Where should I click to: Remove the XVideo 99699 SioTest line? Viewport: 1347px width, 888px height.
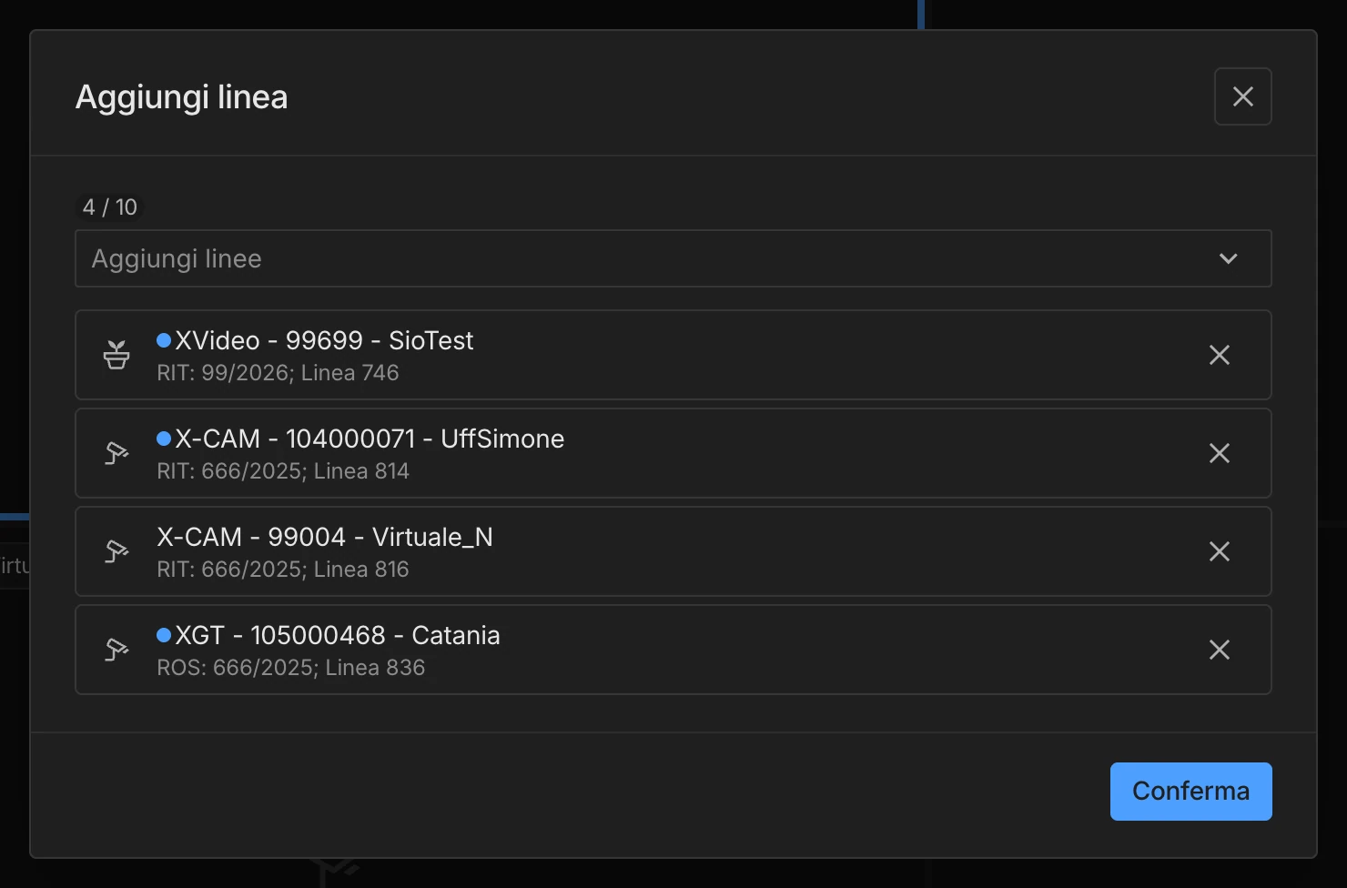click(x=1220, y=355)
